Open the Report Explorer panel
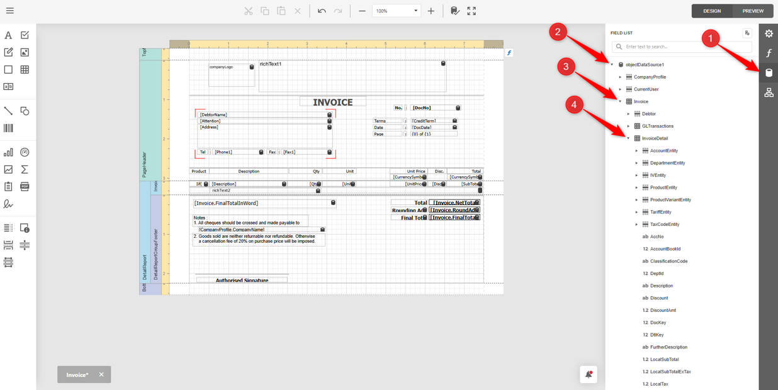 tap(769, 92)
